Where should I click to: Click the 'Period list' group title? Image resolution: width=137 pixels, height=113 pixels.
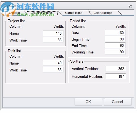pyautogui.click(x=78, y=21)
